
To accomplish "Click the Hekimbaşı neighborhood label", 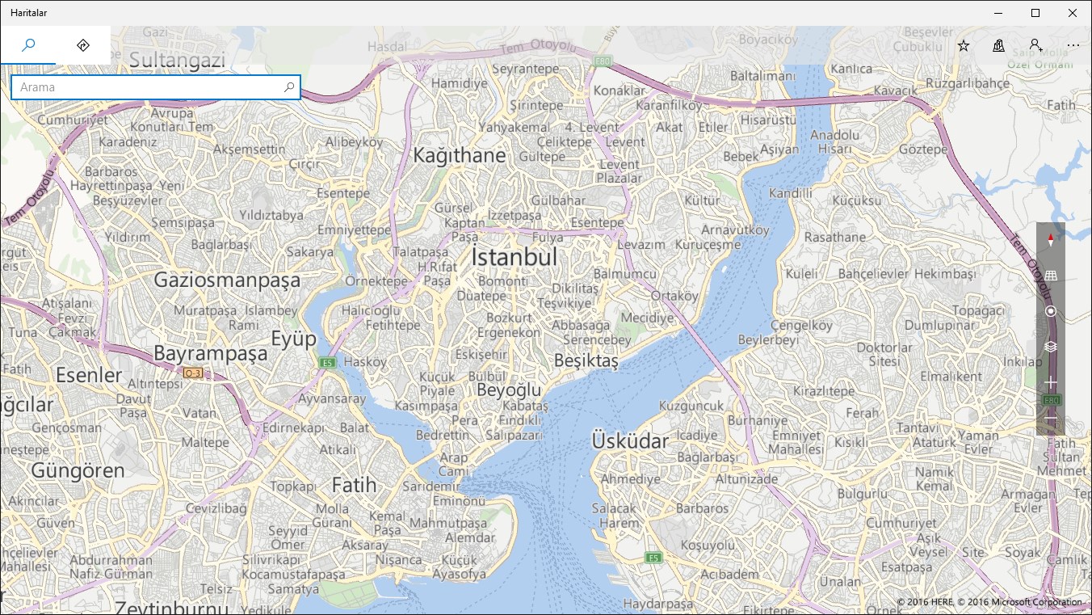I will point(945,275).
